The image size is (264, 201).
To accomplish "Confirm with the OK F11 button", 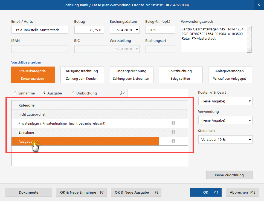I will pos(206,192).
